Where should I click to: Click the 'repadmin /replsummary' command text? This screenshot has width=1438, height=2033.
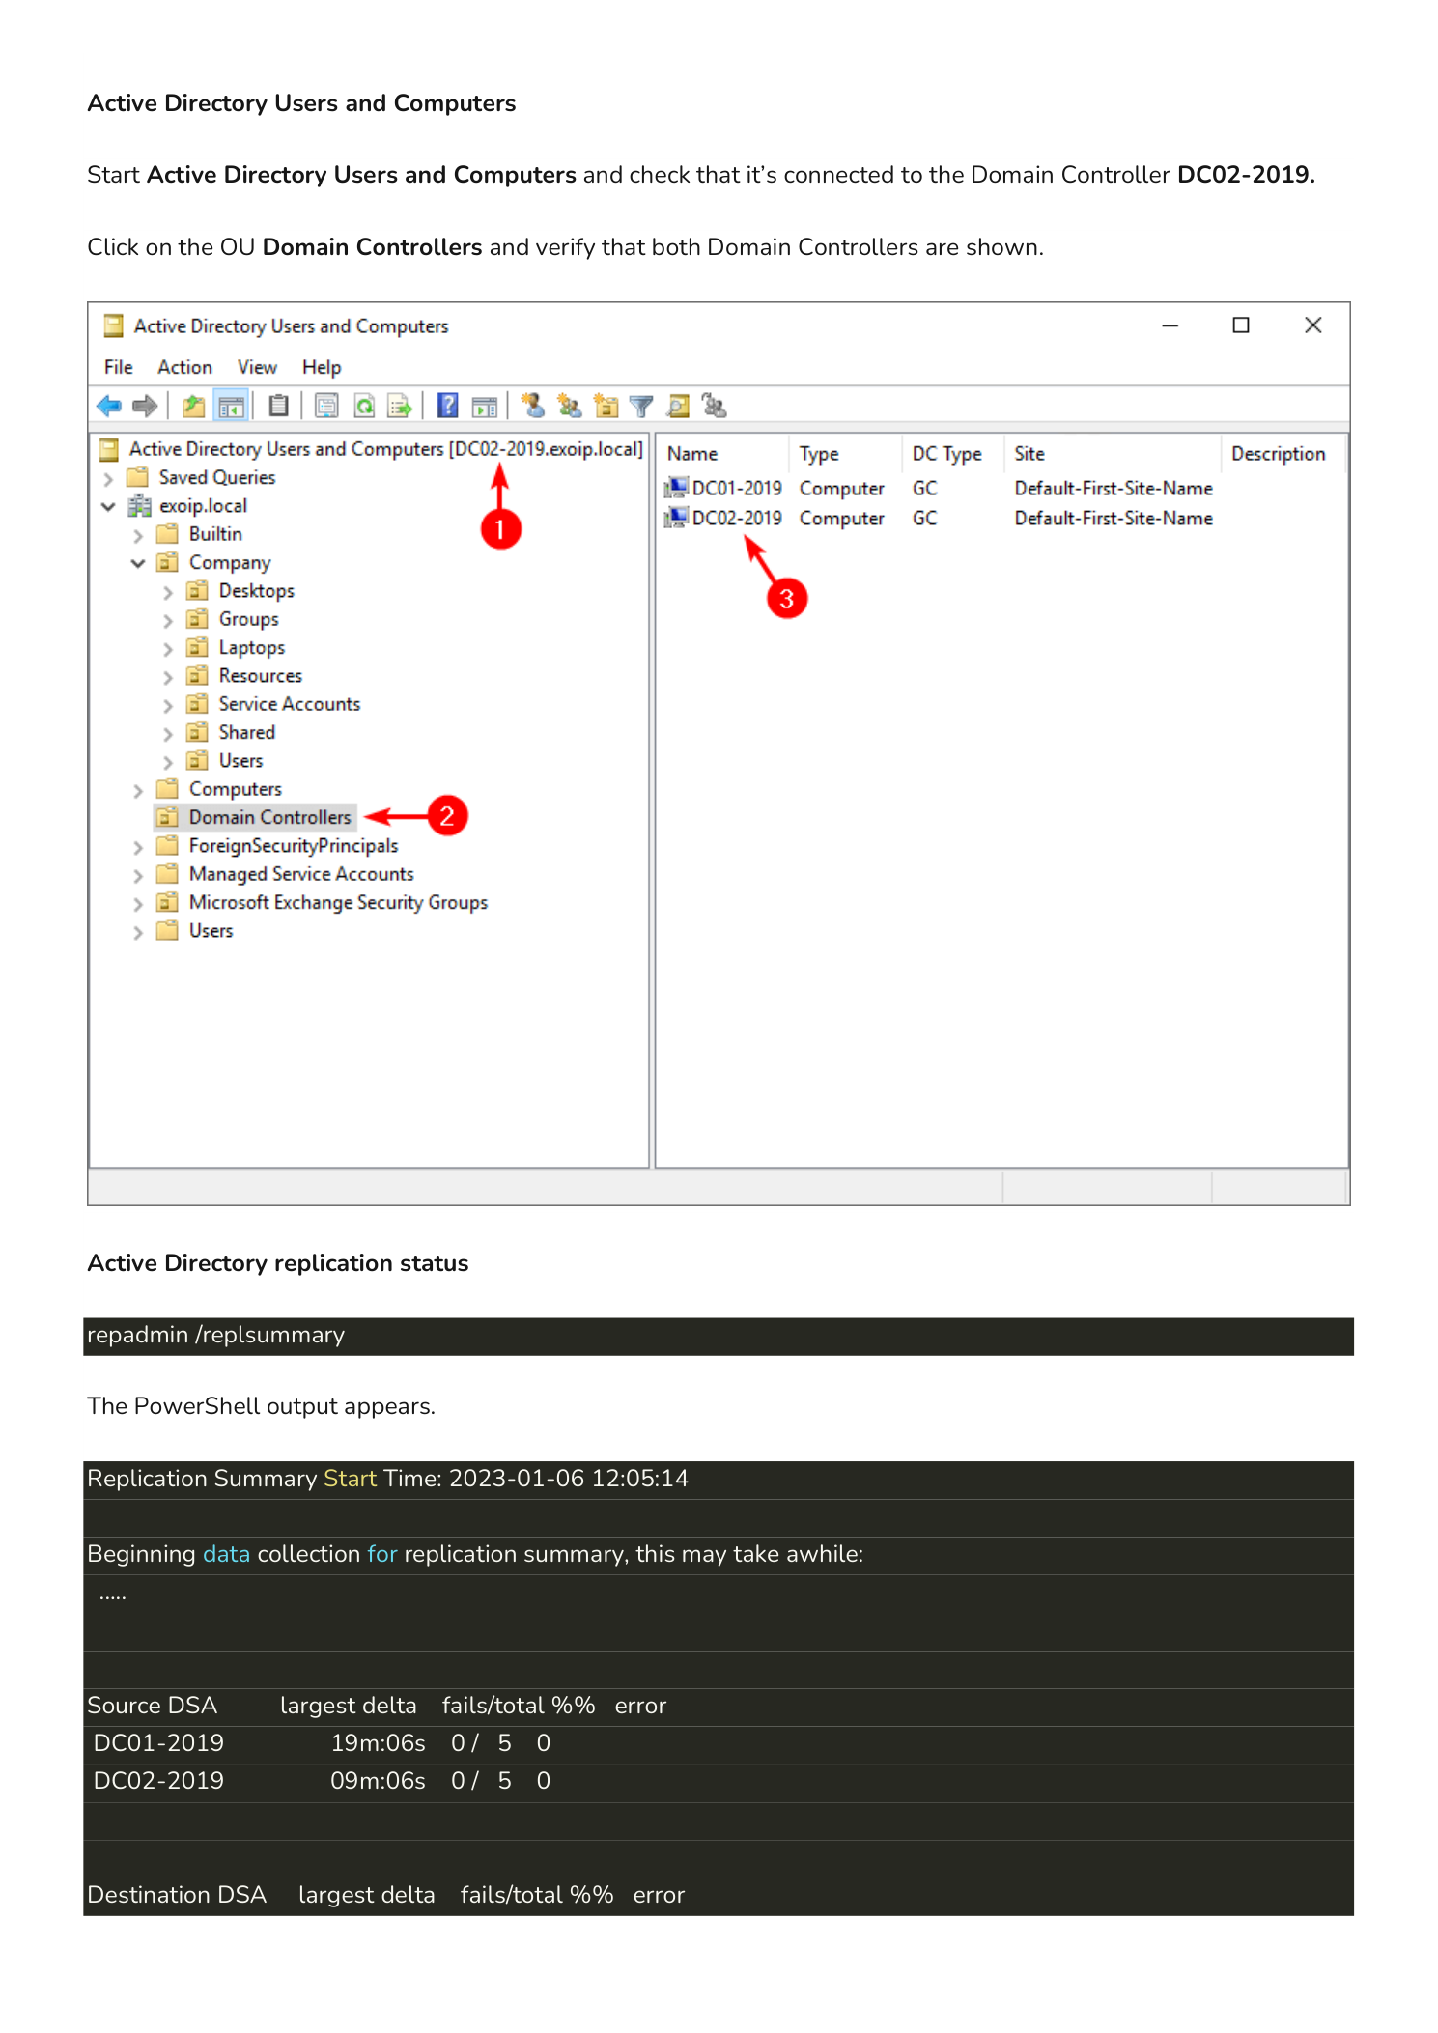215,1335
